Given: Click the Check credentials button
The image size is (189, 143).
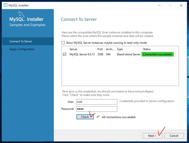Looking at the screenshot, I should point(85,117).
